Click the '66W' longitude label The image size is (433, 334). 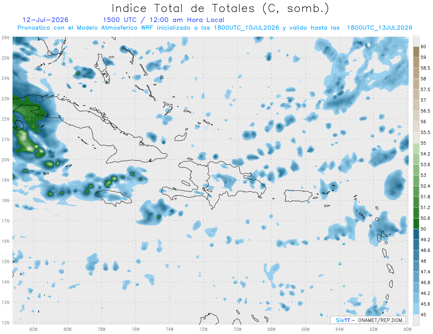[x=306, y=329]
